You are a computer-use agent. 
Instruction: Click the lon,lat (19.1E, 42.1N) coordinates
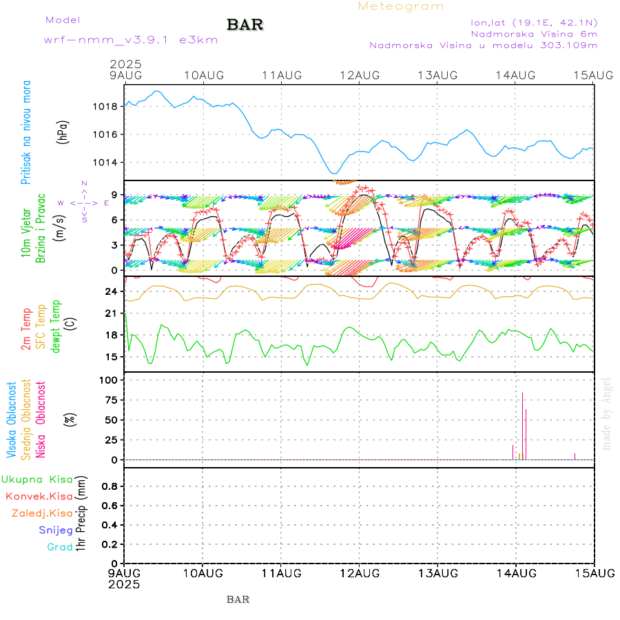533,21
